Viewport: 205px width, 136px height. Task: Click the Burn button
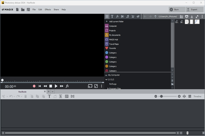[177, 10]
